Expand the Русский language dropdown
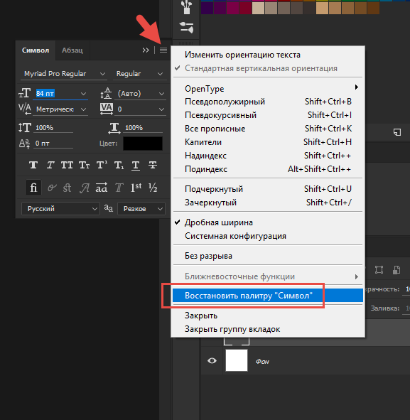The width and height of the screenshot is (410, 420). [x=61, y=209]
